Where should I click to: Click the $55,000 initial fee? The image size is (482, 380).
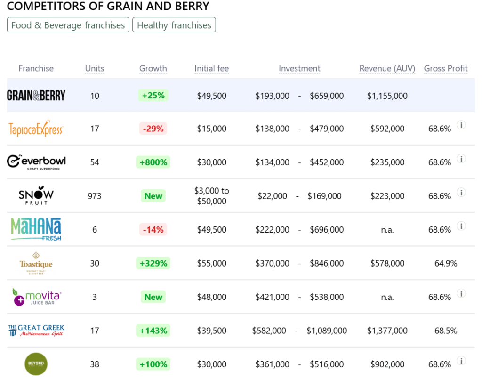(211, 263)
